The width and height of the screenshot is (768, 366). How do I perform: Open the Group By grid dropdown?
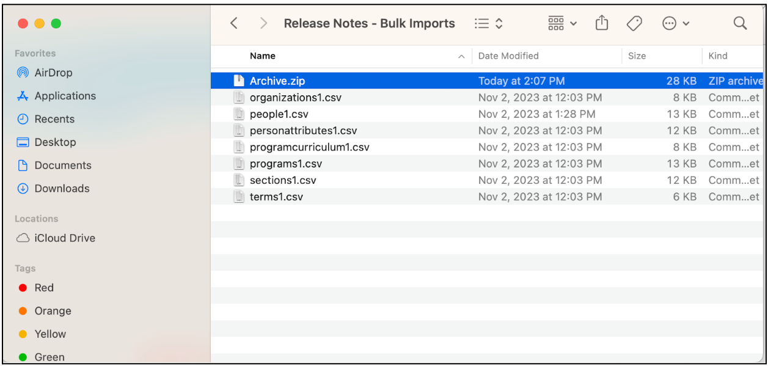[562, 23]
